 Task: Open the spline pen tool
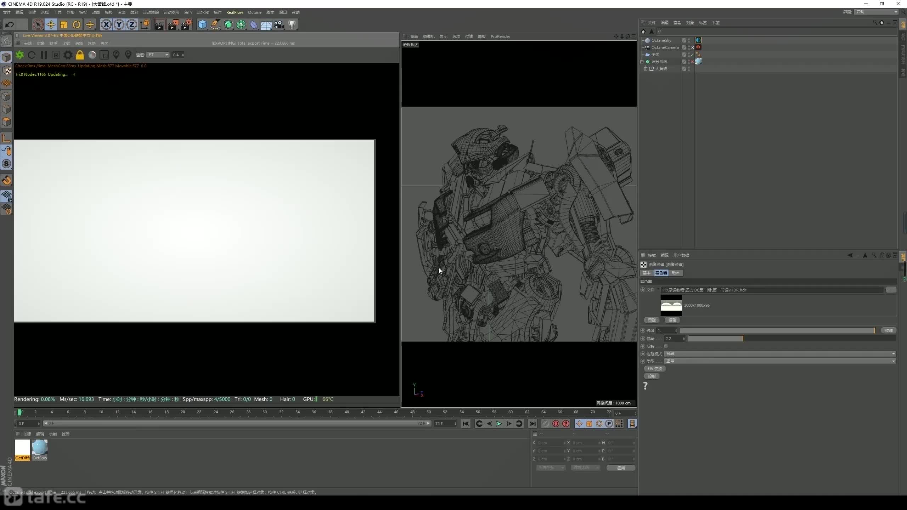pos(215,24)
